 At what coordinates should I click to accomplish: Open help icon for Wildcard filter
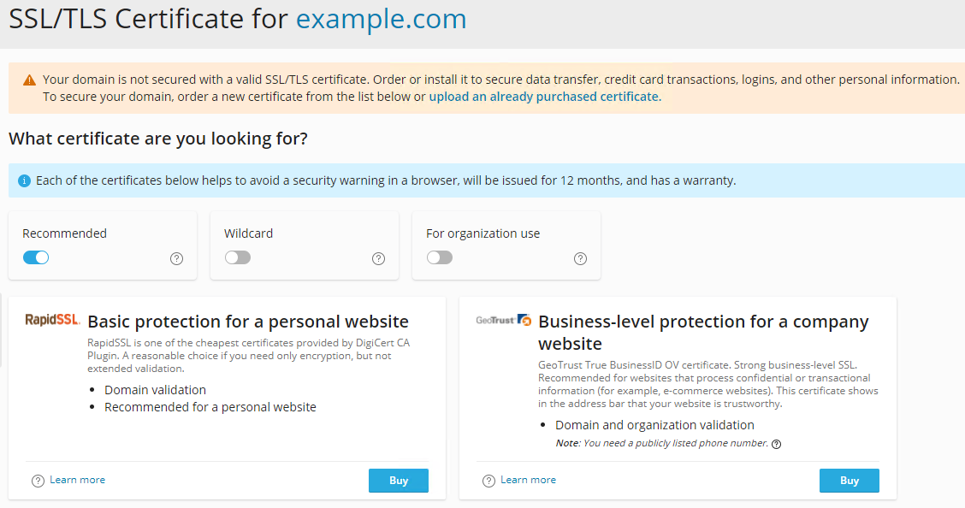[378, 258]
